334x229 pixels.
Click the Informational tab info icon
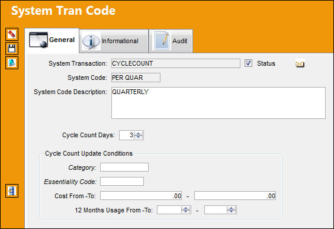[91, 41]
